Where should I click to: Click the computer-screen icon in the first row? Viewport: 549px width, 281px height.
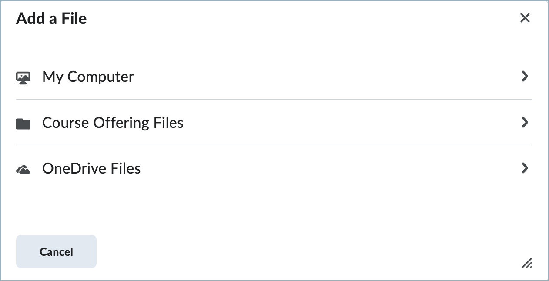click(23, 77)
